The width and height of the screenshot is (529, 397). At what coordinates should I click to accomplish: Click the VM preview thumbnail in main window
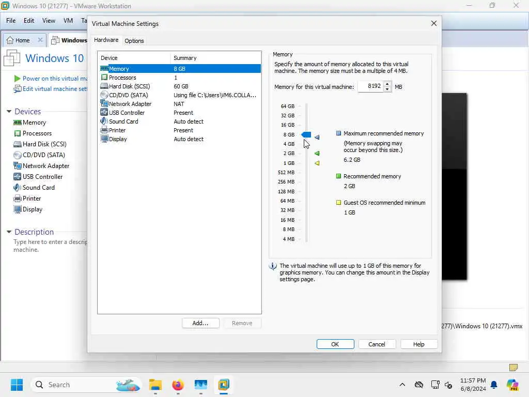[x=454, y=186]
